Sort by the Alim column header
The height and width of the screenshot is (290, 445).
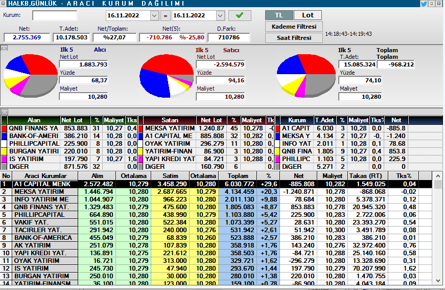(97, 176)
